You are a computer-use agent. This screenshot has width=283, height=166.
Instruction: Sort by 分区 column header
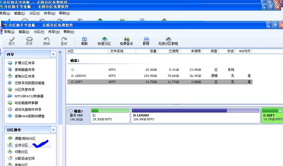click(x=87, y=51)
